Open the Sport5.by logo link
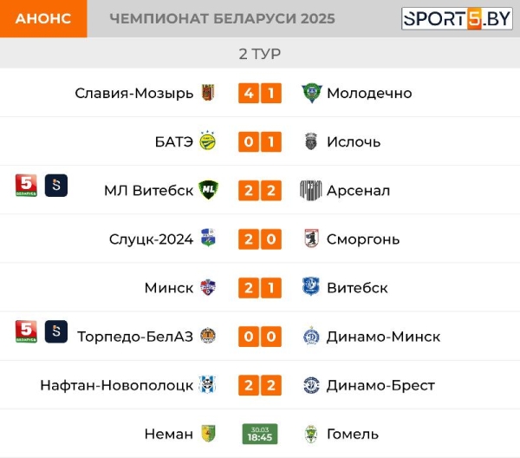The image size is (520, 458). pyautogui.click(x=457, y=18)
